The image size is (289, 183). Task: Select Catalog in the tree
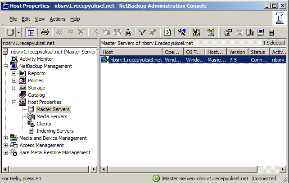(x=36, y=95)
